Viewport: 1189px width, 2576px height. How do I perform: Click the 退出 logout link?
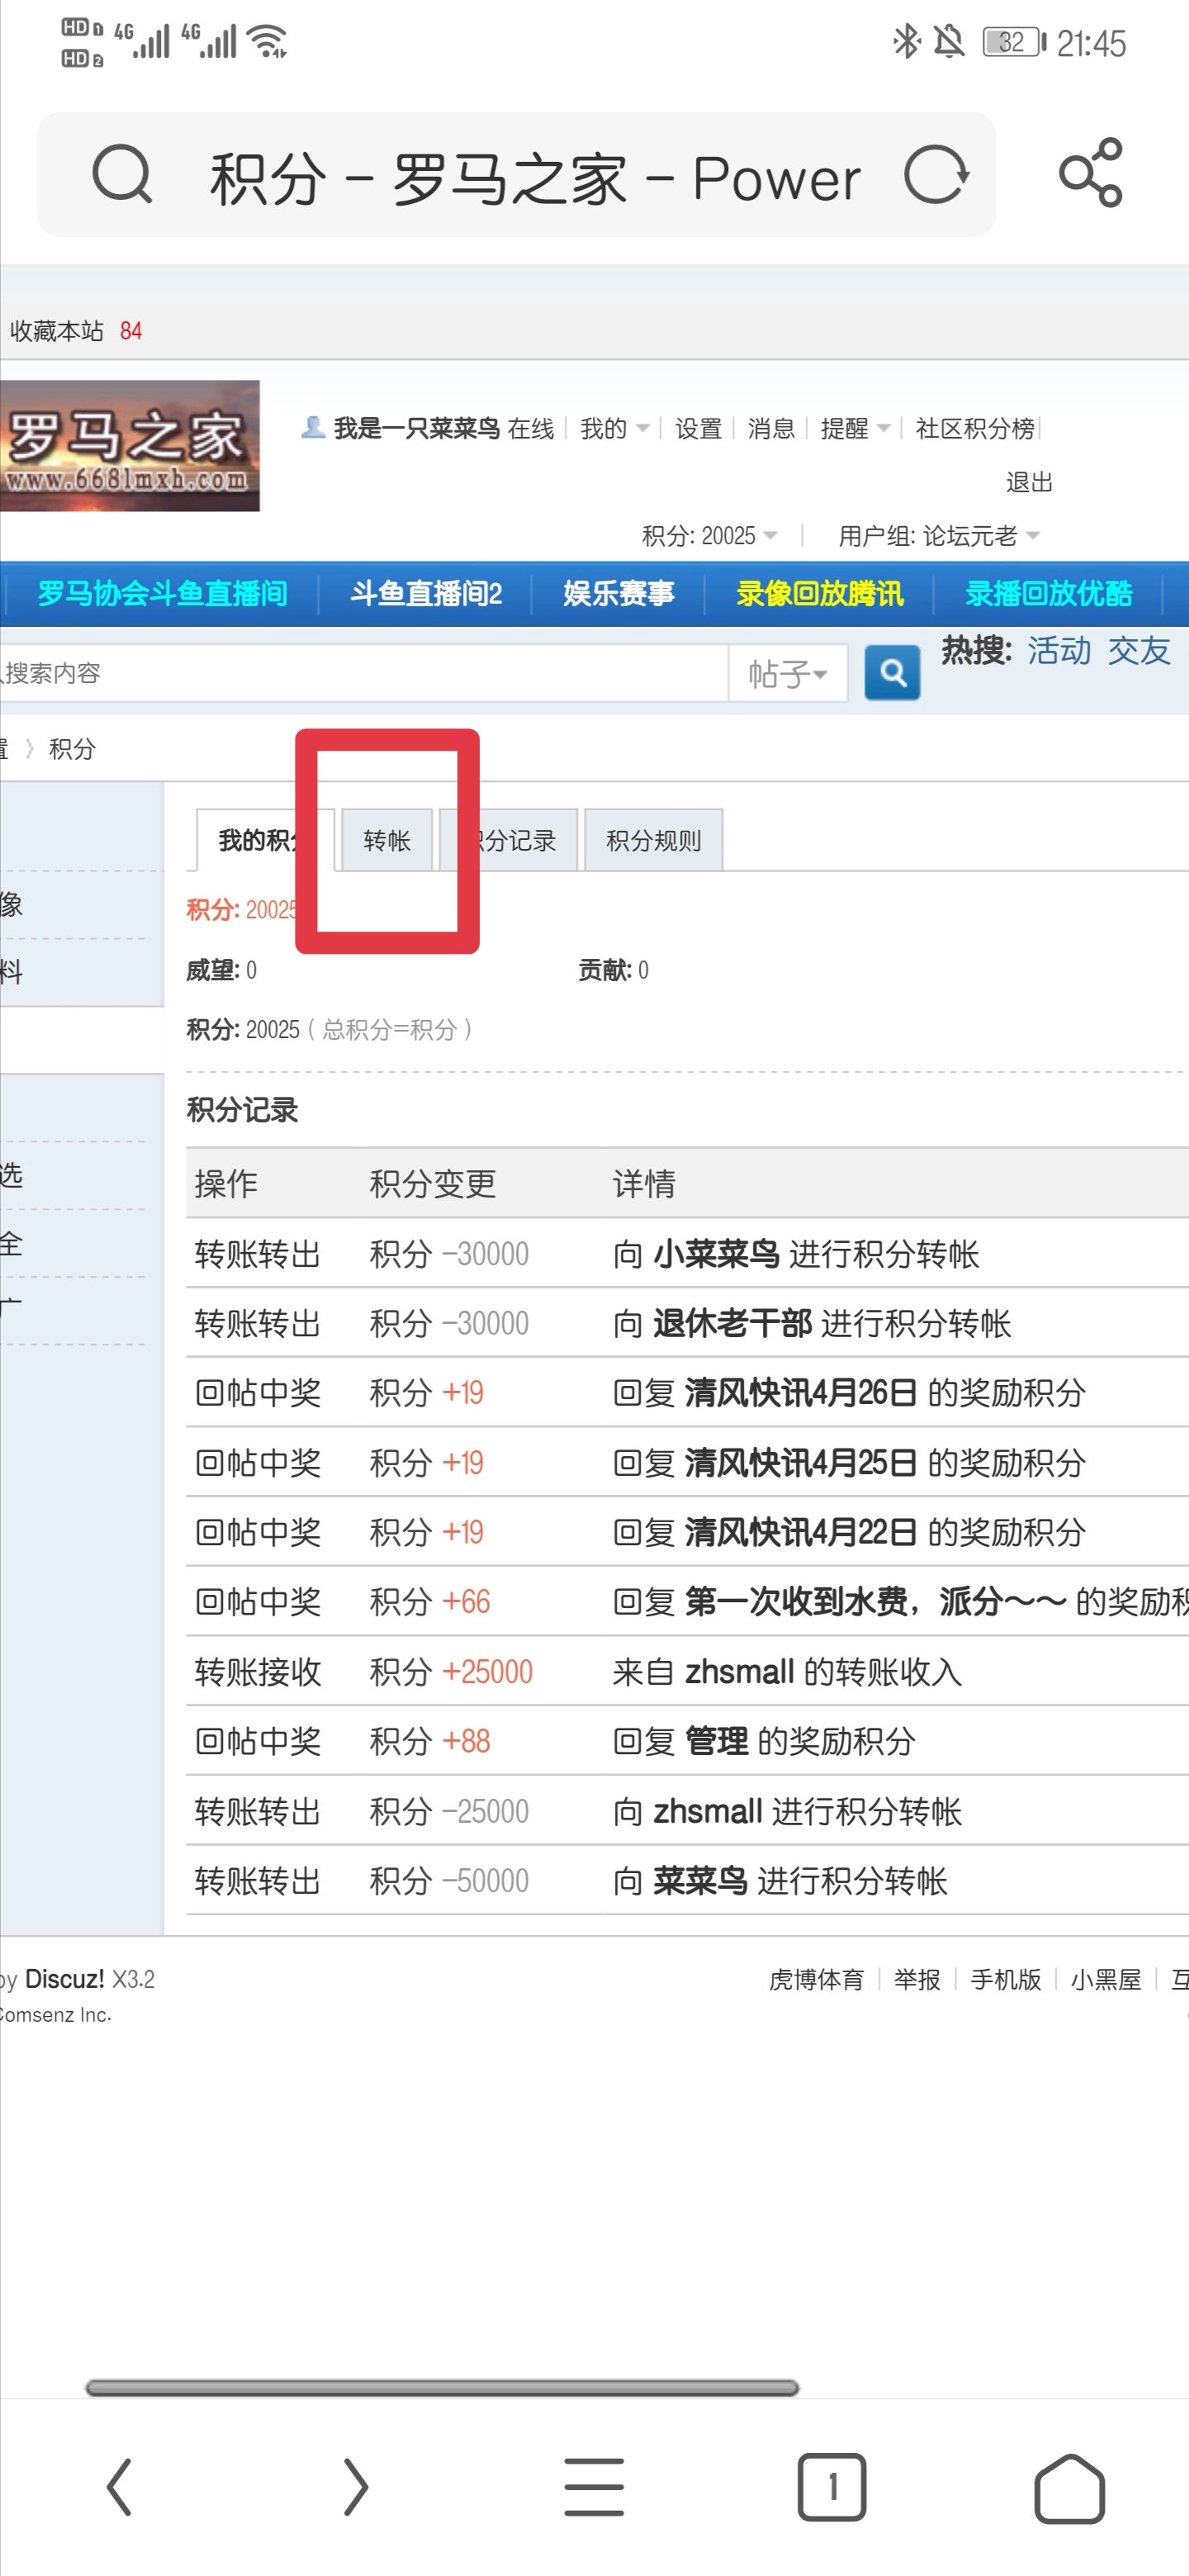point(1029,482)
